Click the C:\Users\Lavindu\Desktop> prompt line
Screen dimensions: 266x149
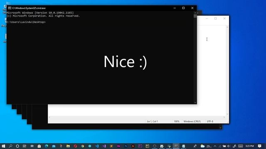pos(26,22)
